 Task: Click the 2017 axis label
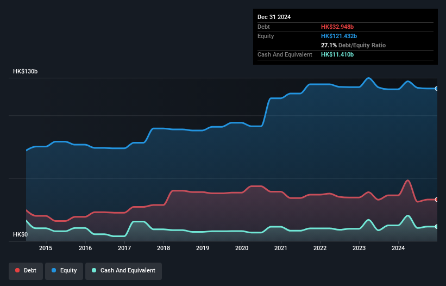point(124,248)
